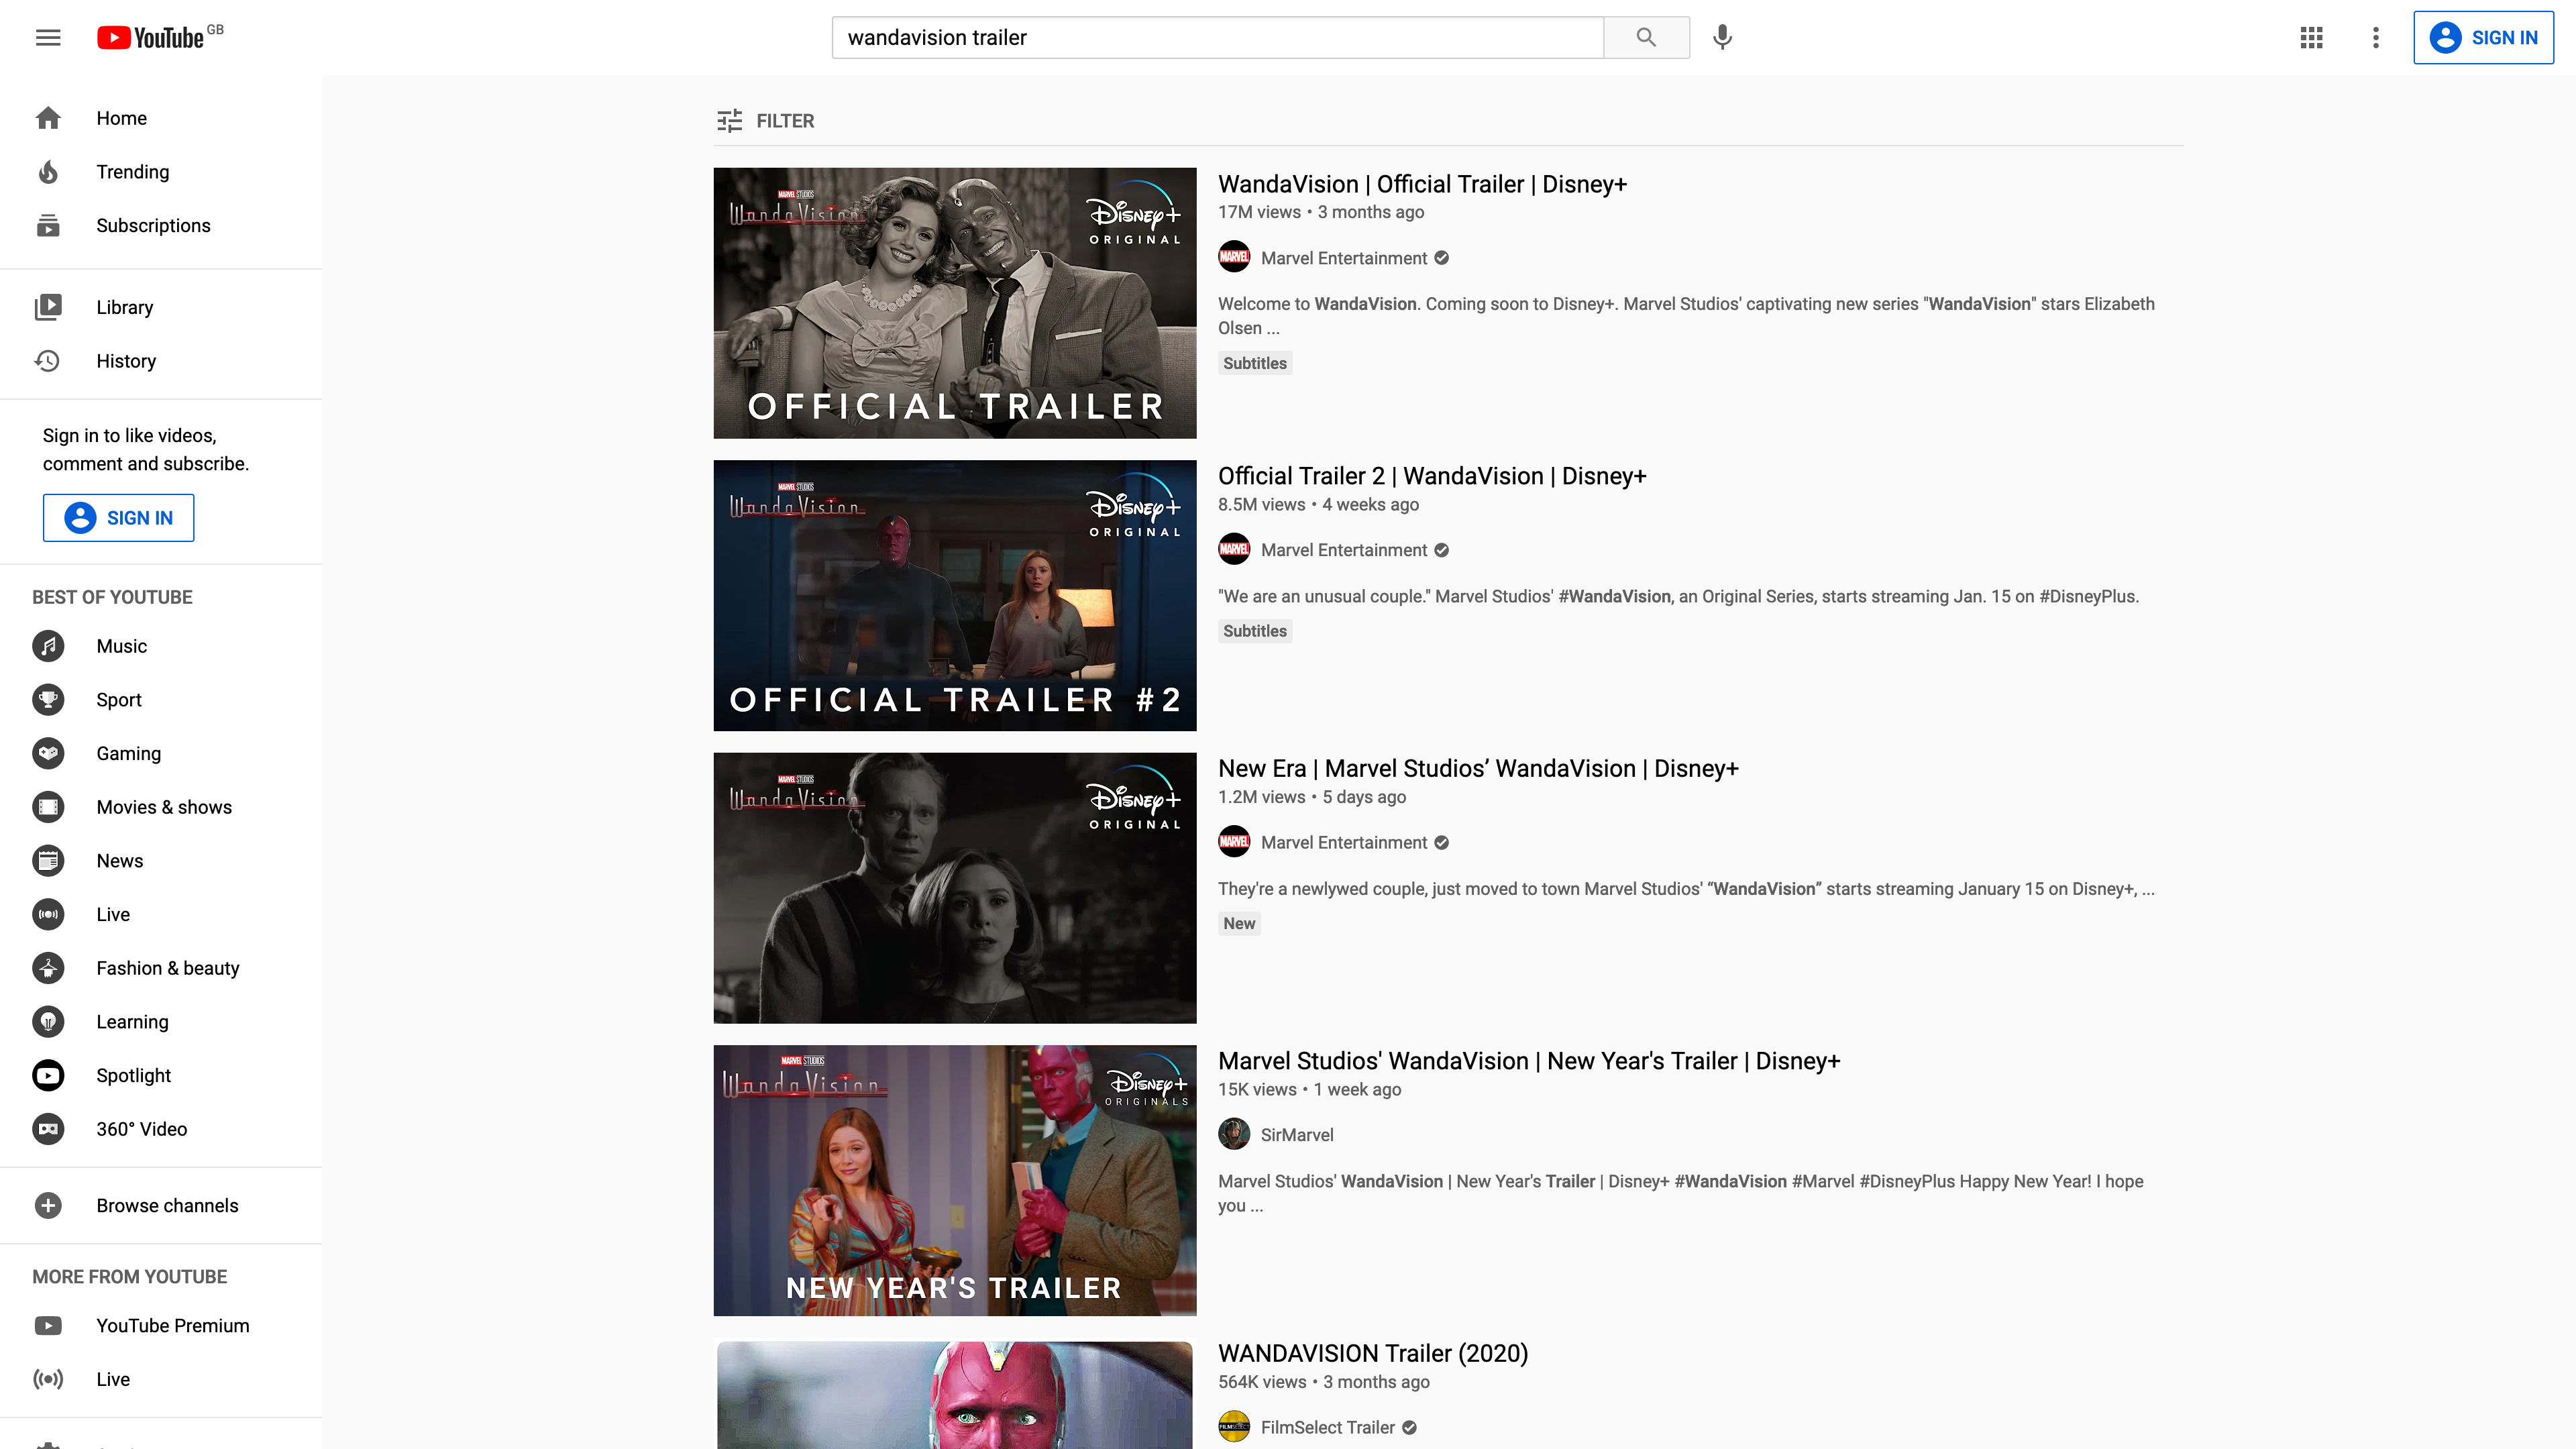Click the Subtitles badge on the first result
2576x1449 pixels.
pyautogui.click(x=1254, y=363)
